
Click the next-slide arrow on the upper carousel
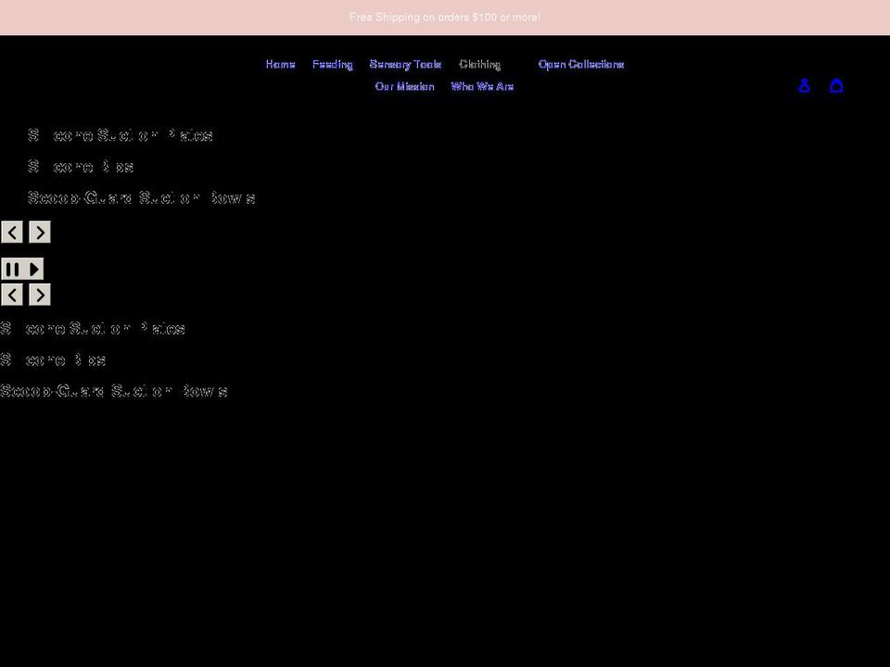(39, 232)
